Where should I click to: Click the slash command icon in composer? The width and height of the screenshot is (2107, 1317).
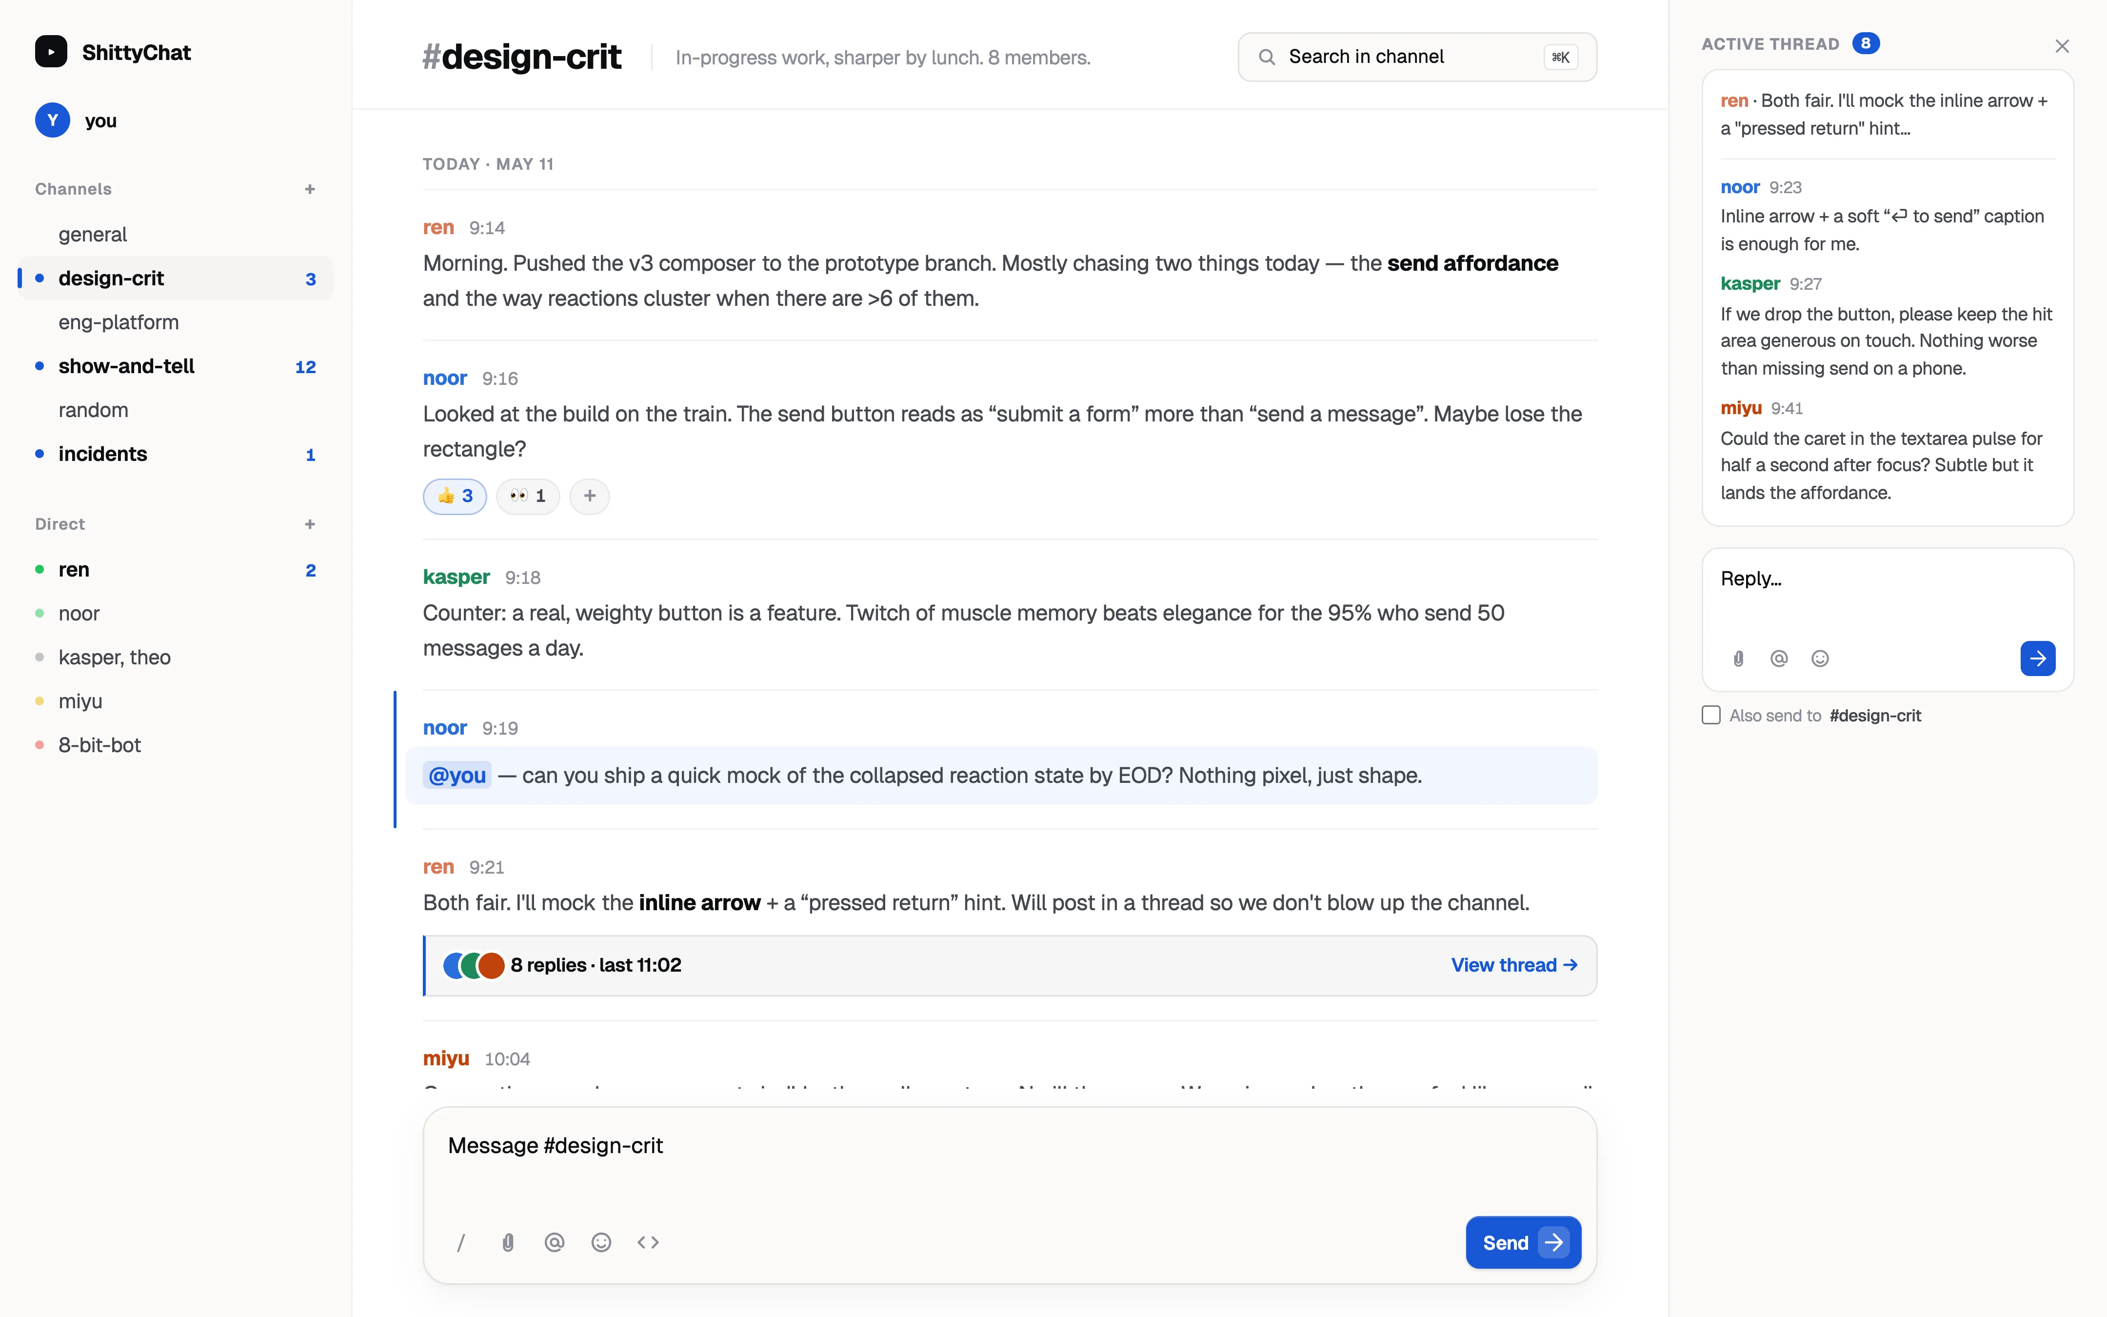(x=460, y=1242)
